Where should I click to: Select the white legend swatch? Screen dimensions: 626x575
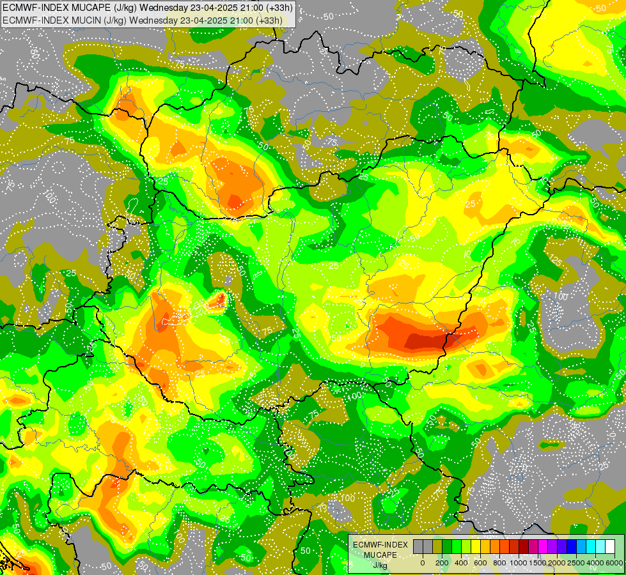[609, 547]
